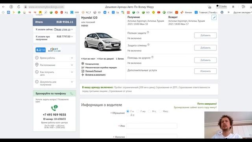Click the 8.2/10 rating badge

coord(41,50)
